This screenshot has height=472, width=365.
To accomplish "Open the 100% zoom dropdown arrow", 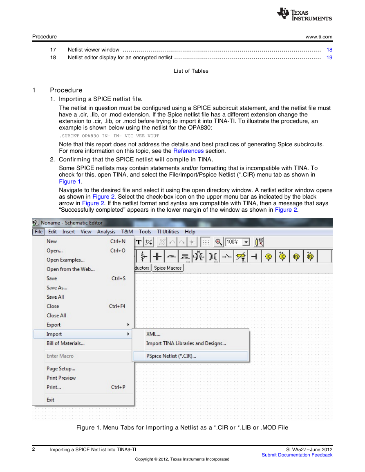I will click(246, 242).
